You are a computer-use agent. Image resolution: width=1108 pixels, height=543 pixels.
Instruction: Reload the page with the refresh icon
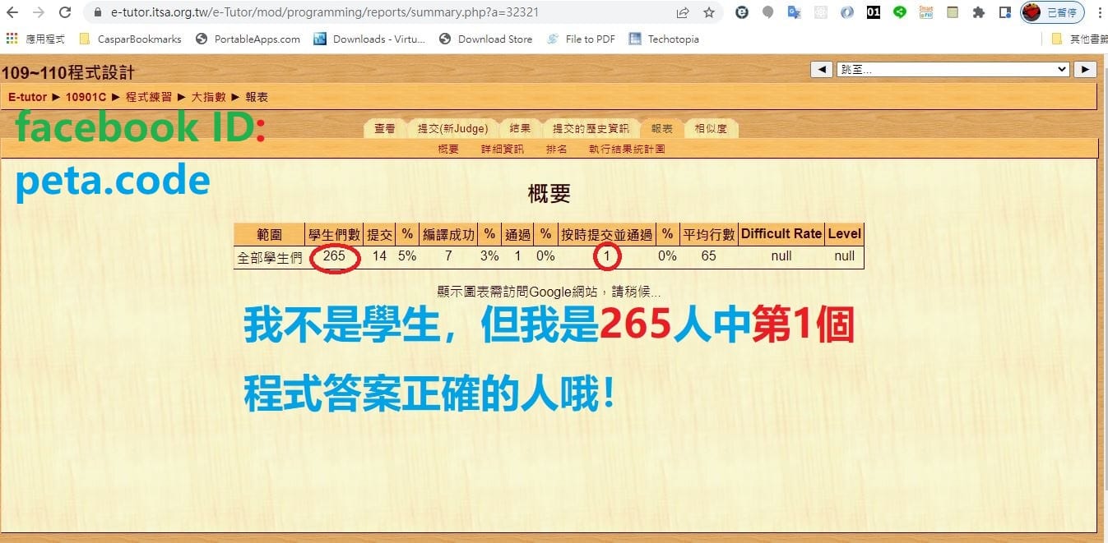65,13
